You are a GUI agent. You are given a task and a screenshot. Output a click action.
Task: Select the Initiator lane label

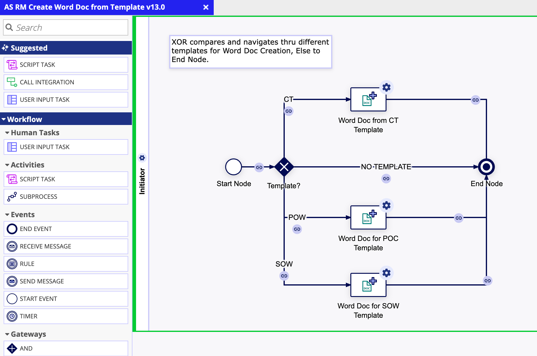[x=142, y=181]
